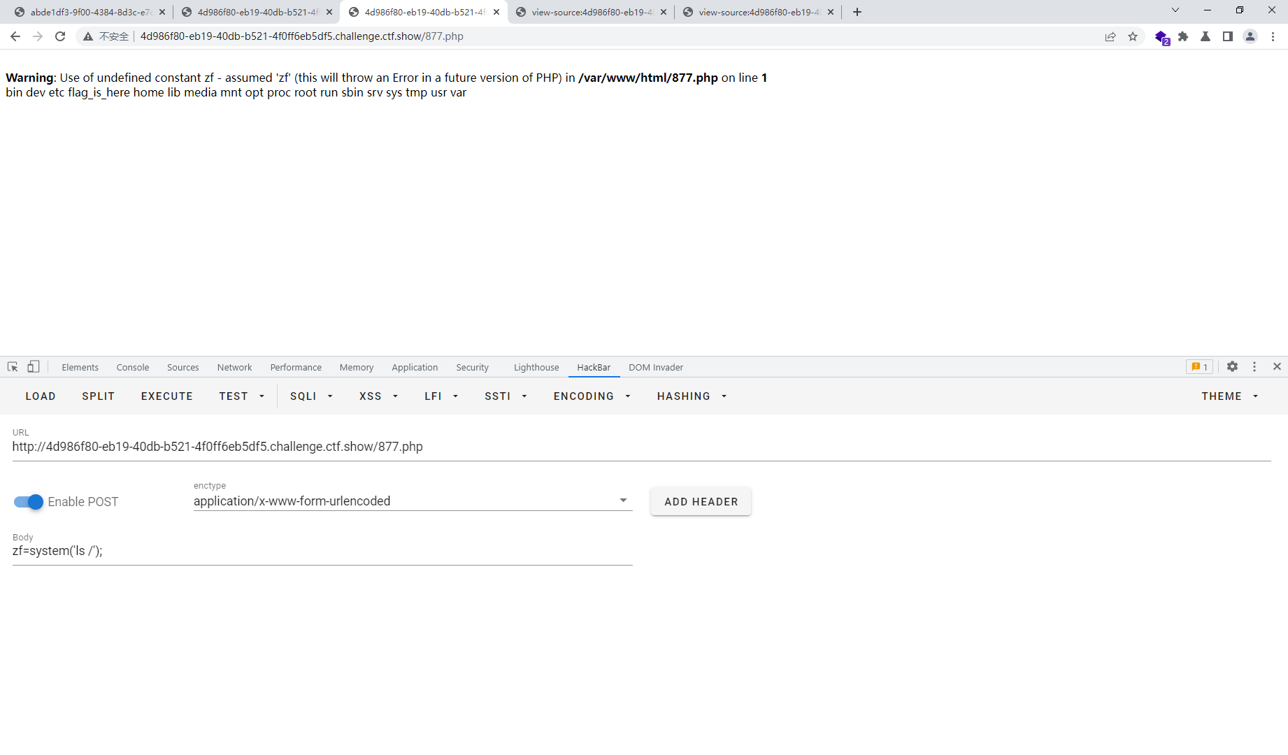Image resolution: width=1288 pixels, height=755 pixels.
Task: Expand the XSS dropdown menu
Action: (378, 396)
